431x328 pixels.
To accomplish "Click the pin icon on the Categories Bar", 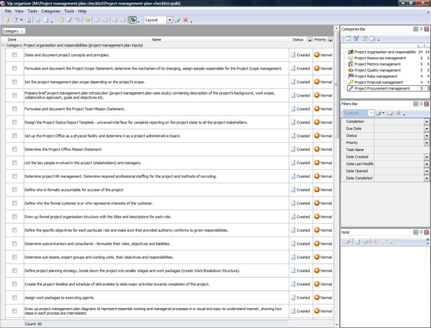I will 421,29.
